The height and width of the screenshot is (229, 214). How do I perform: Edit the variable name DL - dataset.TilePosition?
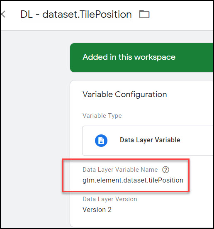pyautogui.click(x=76, y=15)
